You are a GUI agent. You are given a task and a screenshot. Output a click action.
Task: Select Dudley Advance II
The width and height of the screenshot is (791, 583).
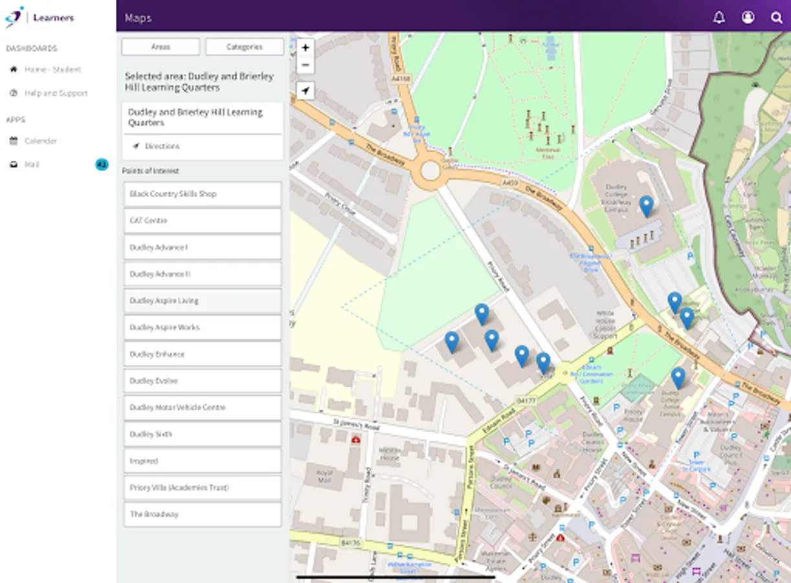pyautogui.click(x=203, y=274)
